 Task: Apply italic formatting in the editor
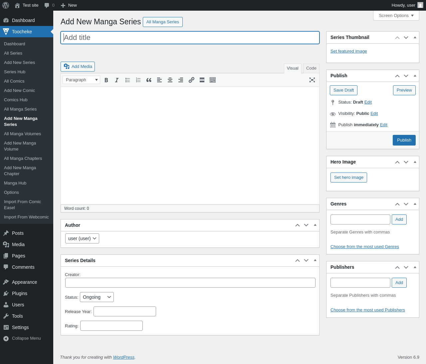(117, 80)
